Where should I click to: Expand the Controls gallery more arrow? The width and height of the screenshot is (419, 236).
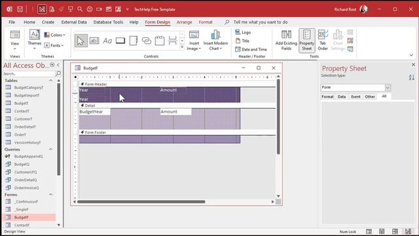182,47
